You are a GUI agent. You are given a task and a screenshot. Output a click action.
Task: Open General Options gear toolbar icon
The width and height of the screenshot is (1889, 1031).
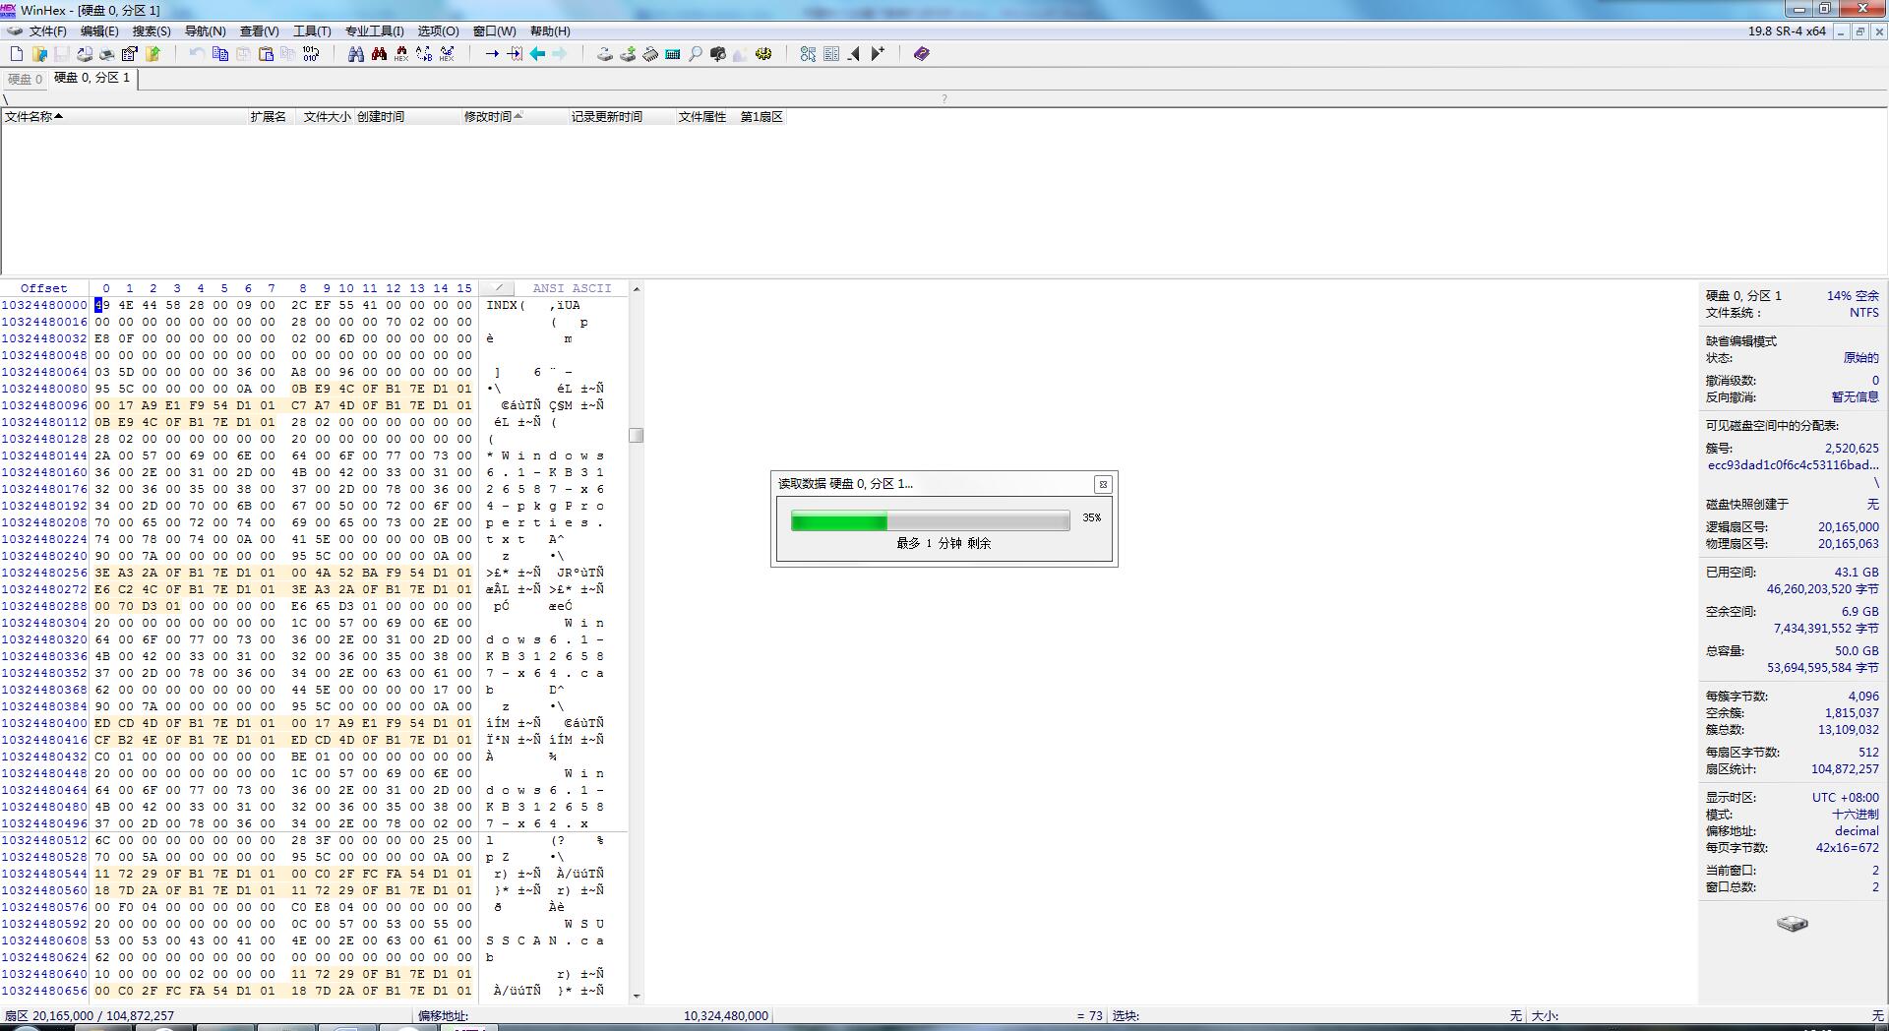tap(763, 54)
